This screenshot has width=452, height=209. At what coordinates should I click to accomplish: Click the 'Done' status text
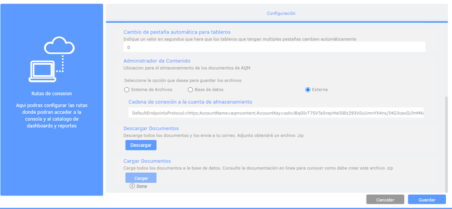point(142,186)
